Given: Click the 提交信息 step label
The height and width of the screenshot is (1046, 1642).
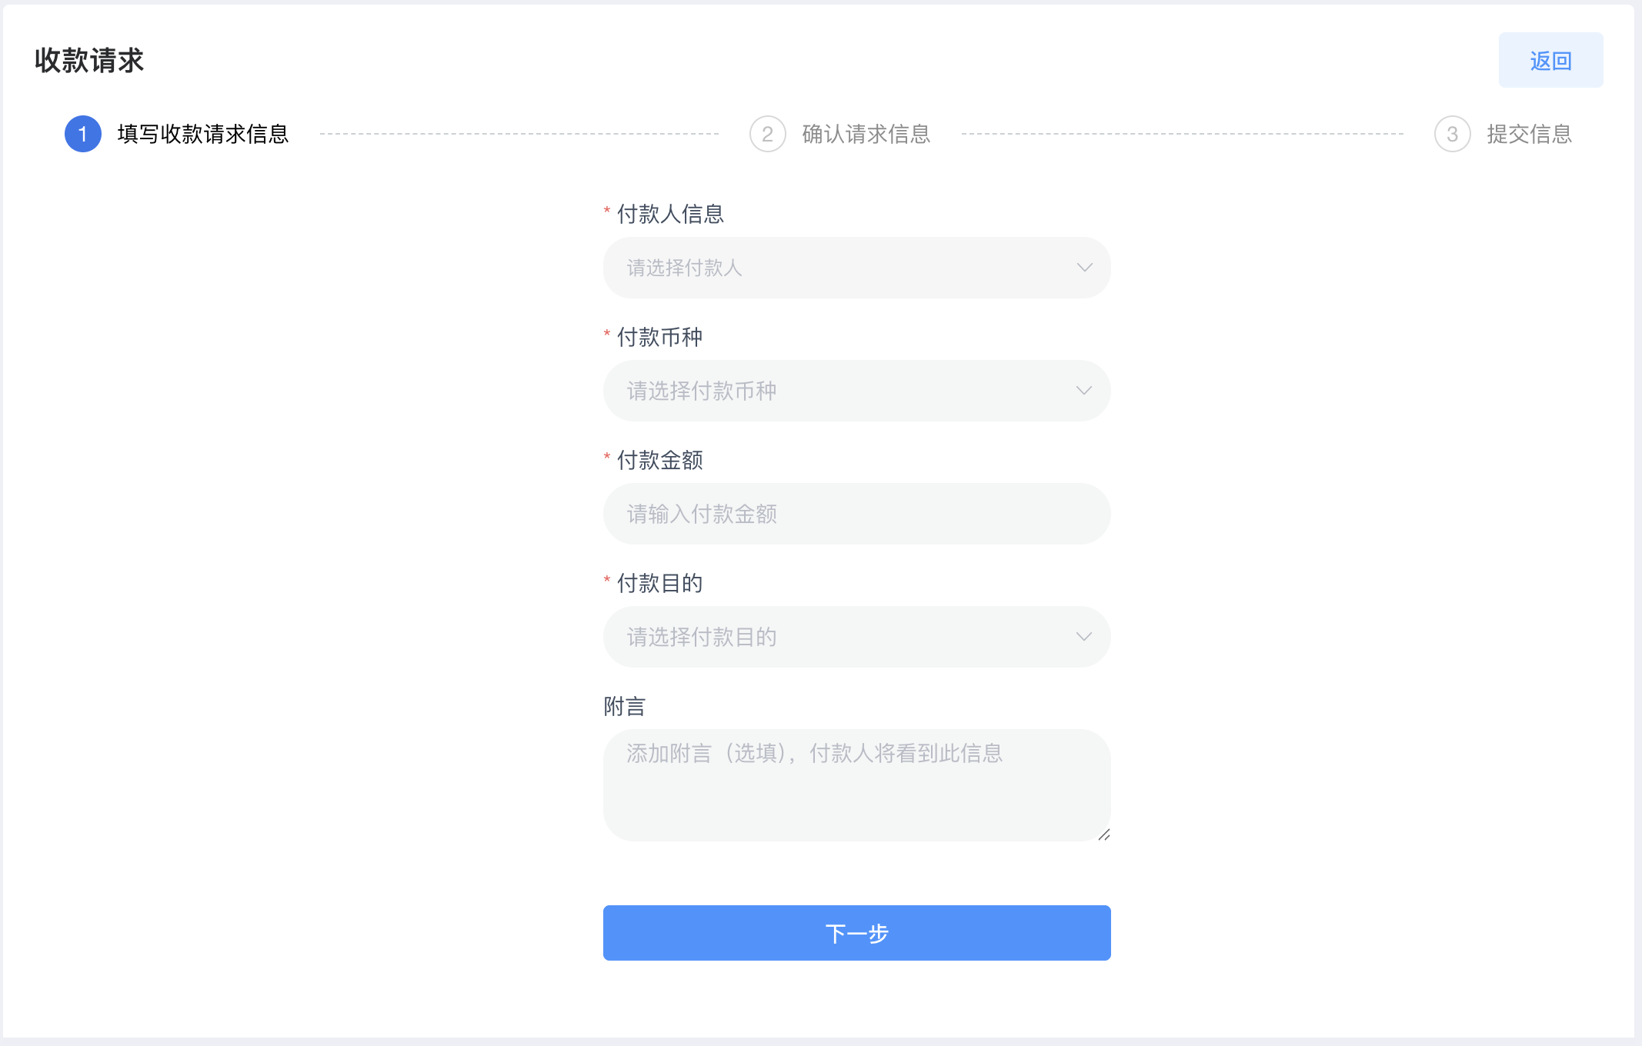Looking at the screenshot, I should click(x=1530, y=134).
